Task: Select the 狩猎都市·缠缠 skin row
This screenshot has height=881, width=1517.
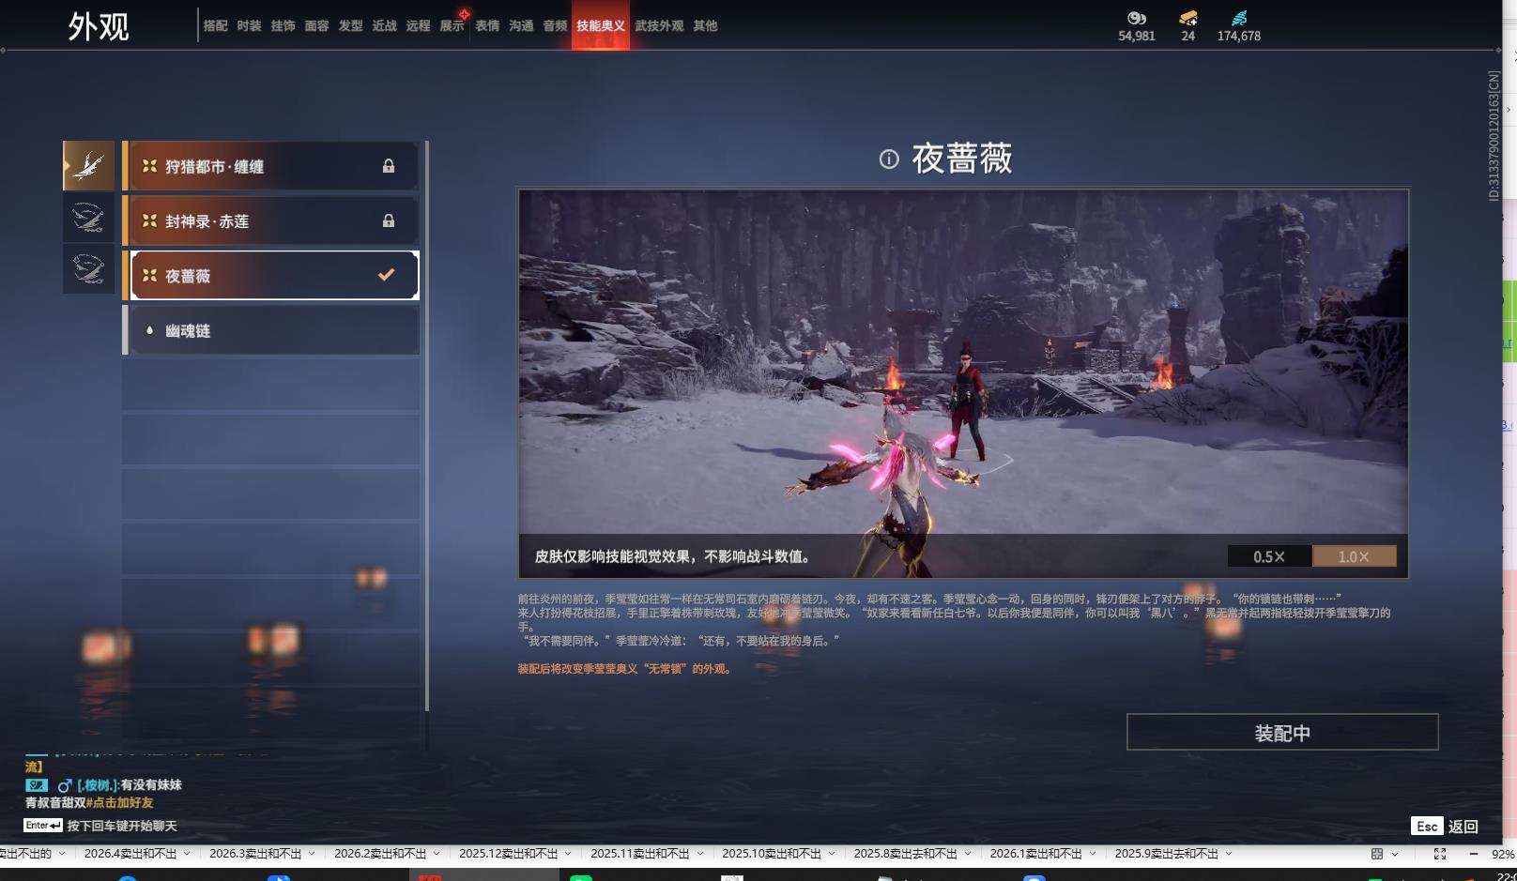Action: 270,166
